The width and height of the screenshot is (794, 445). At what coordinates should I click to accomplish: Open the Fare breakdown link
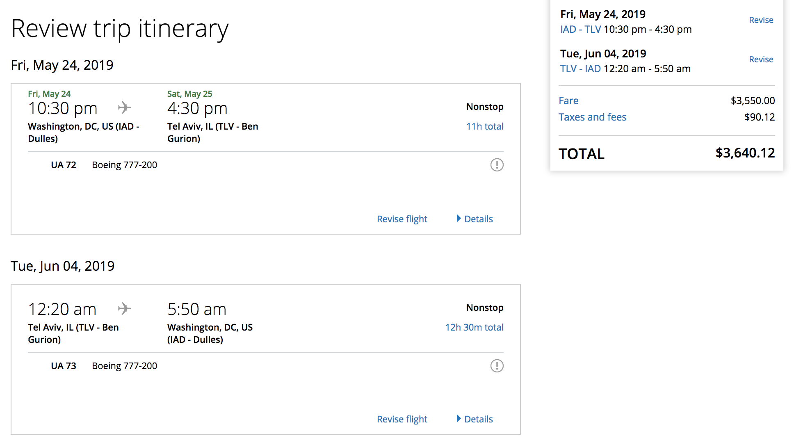click(568, 101)
